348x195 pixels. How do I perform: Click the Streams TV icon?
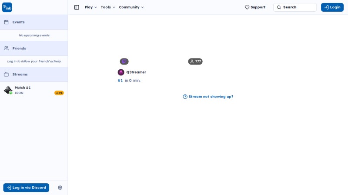click(x=6, y=74)
